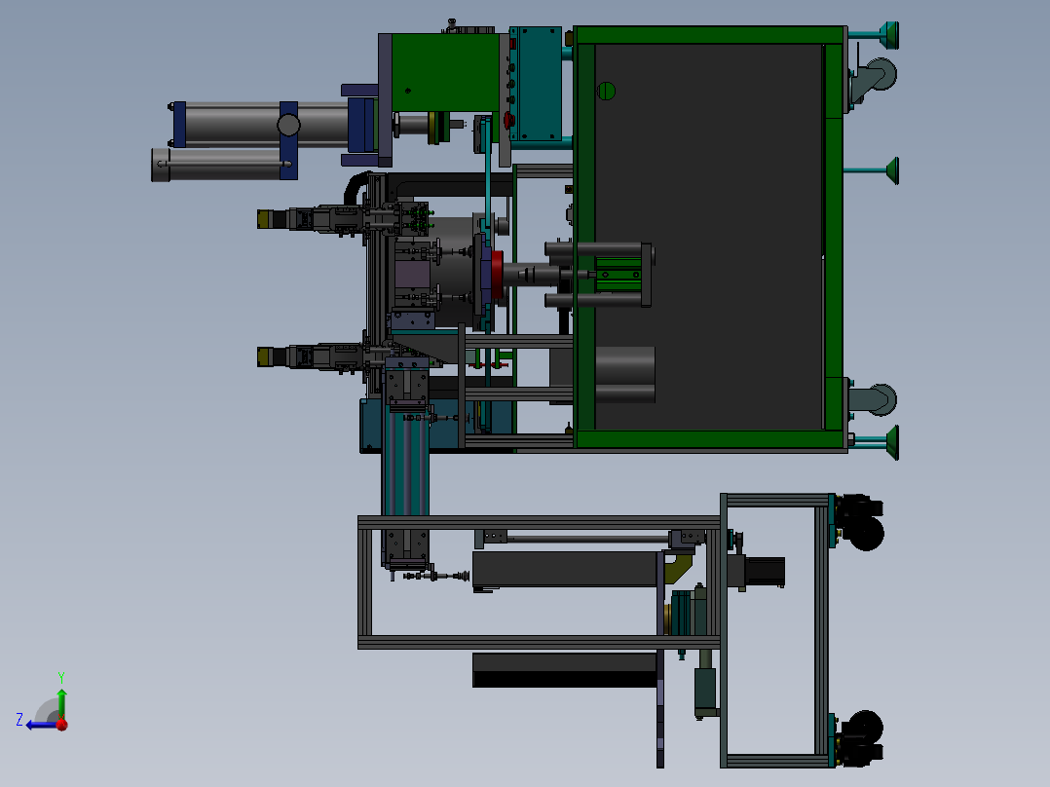Select the middle teal leveling foot
The width and height of the screenshot is (1050, 787).
click(x=872, y=170)
